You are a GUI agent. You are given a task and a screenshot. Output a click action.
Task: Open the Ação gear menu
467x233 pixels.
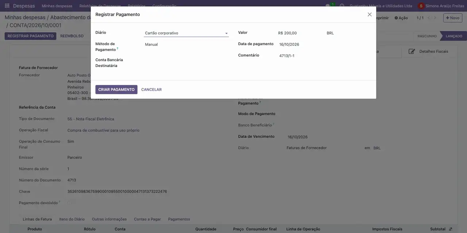401,18
